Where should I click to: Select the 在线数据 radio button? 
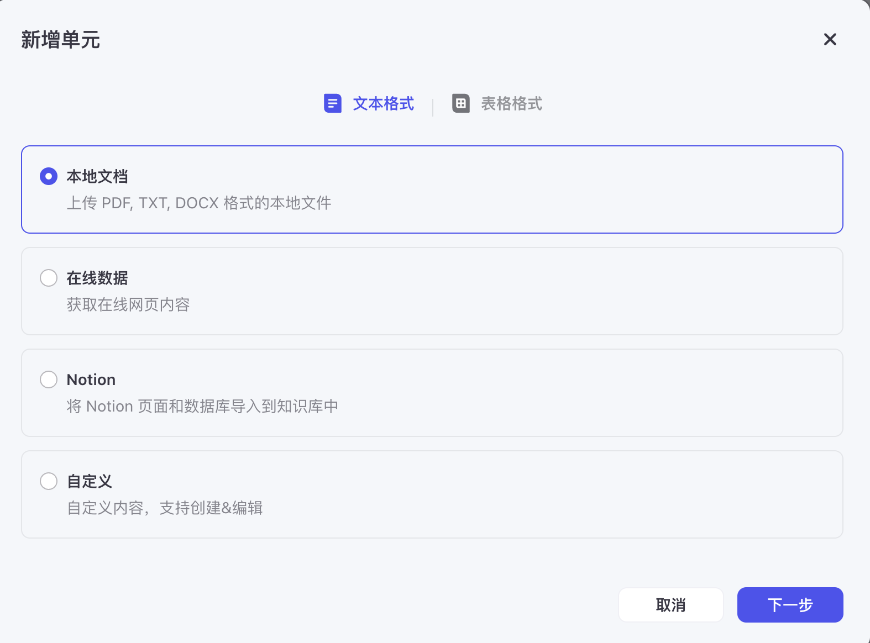[x=49, y=278]
